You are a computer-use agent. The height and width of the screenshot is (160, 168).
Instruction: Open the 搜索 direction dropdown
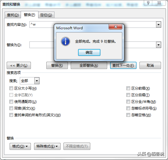coord(37,81)
